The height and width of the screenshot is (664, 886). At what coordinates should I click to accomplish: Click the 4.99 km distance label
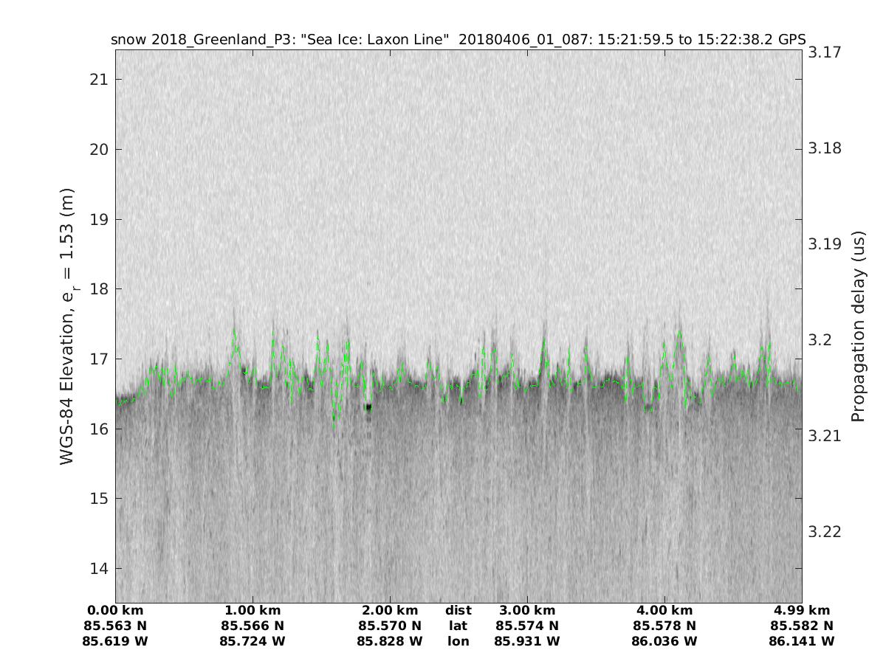802,611
